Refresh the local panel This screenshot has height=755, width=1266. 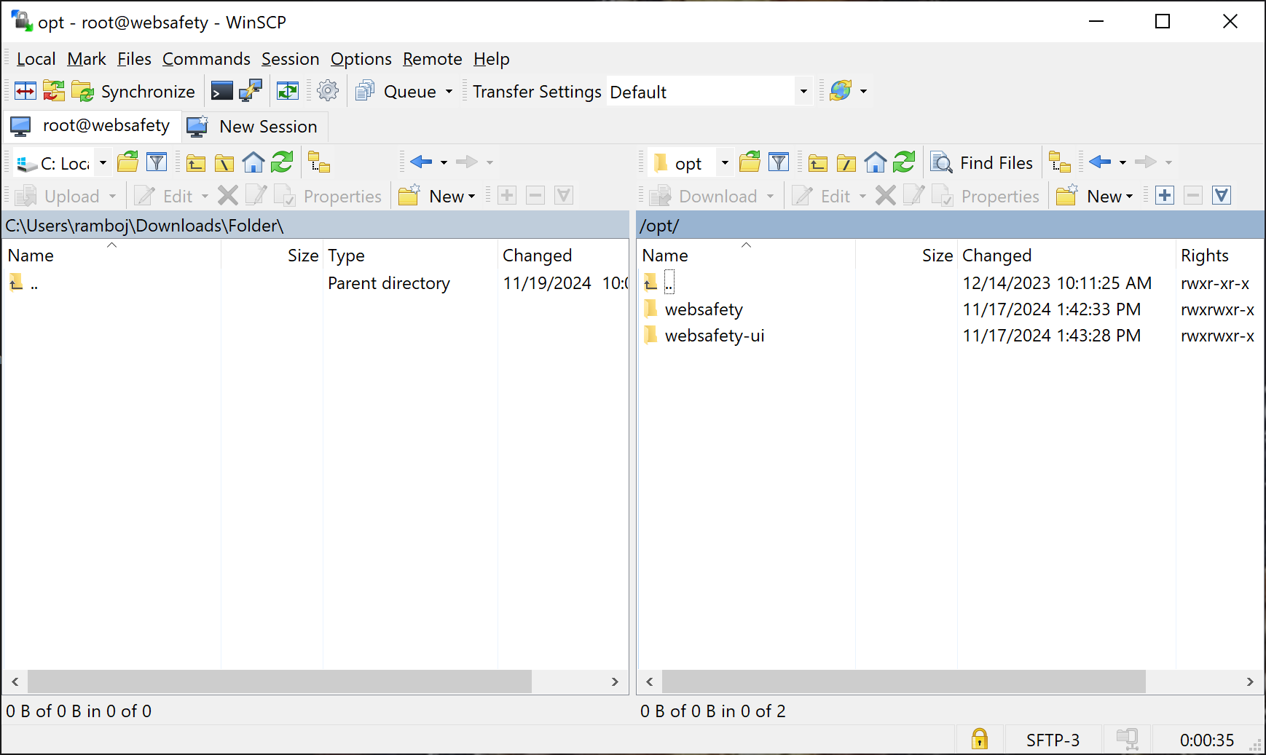[282, 162]
